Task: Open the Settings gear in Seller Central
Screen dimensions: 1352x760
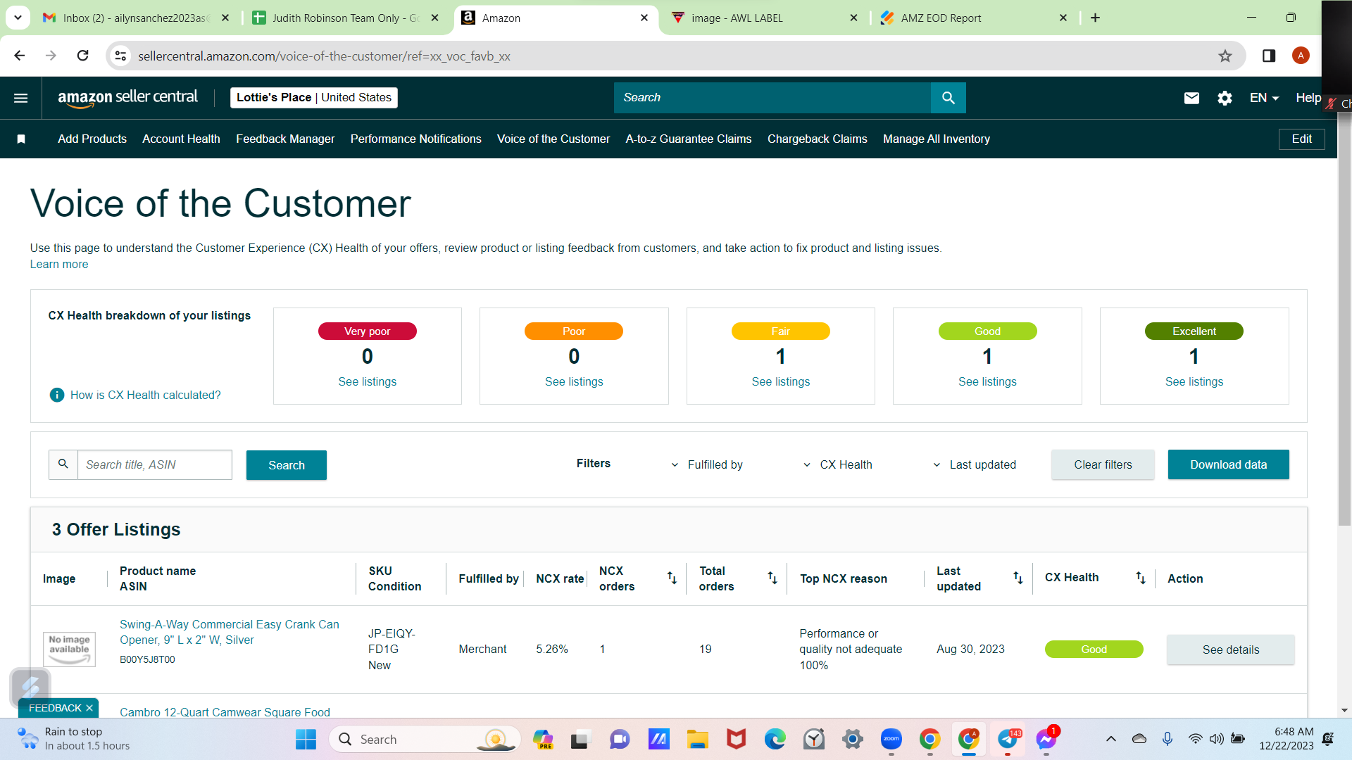Action: (1225, 98)
